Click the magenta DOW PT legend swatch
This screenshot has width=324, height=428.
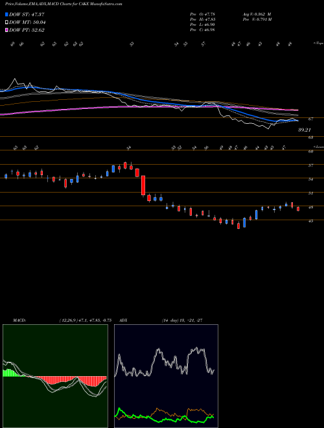[x=6, y=30]
